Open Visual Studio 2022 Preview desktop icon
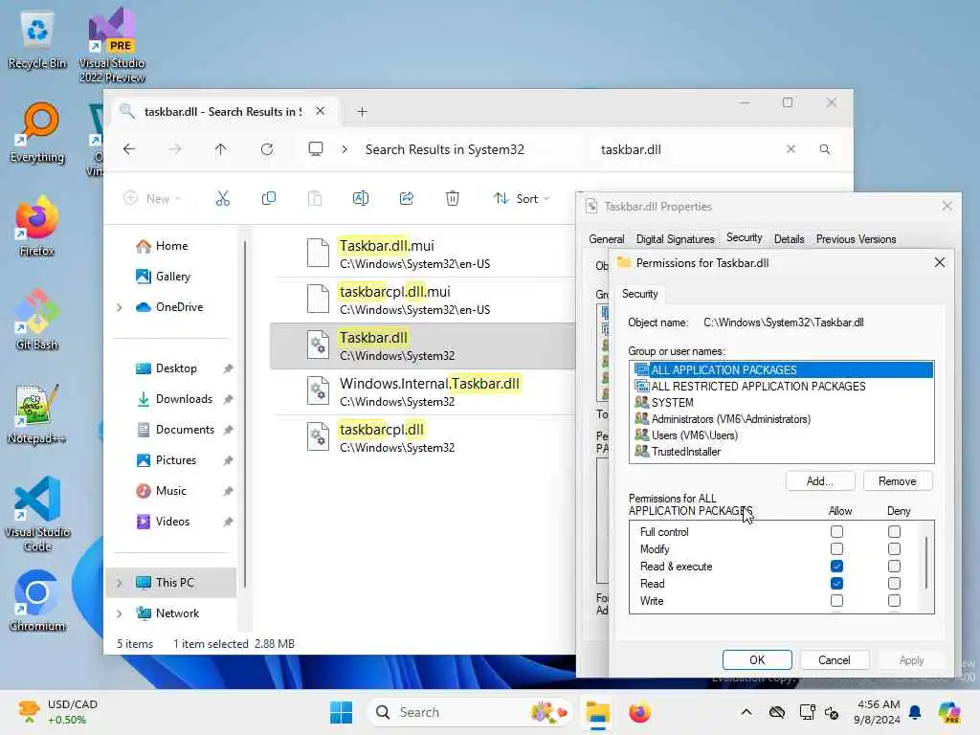Viewport: 980px width, 735px height. [x=112, y=45]
